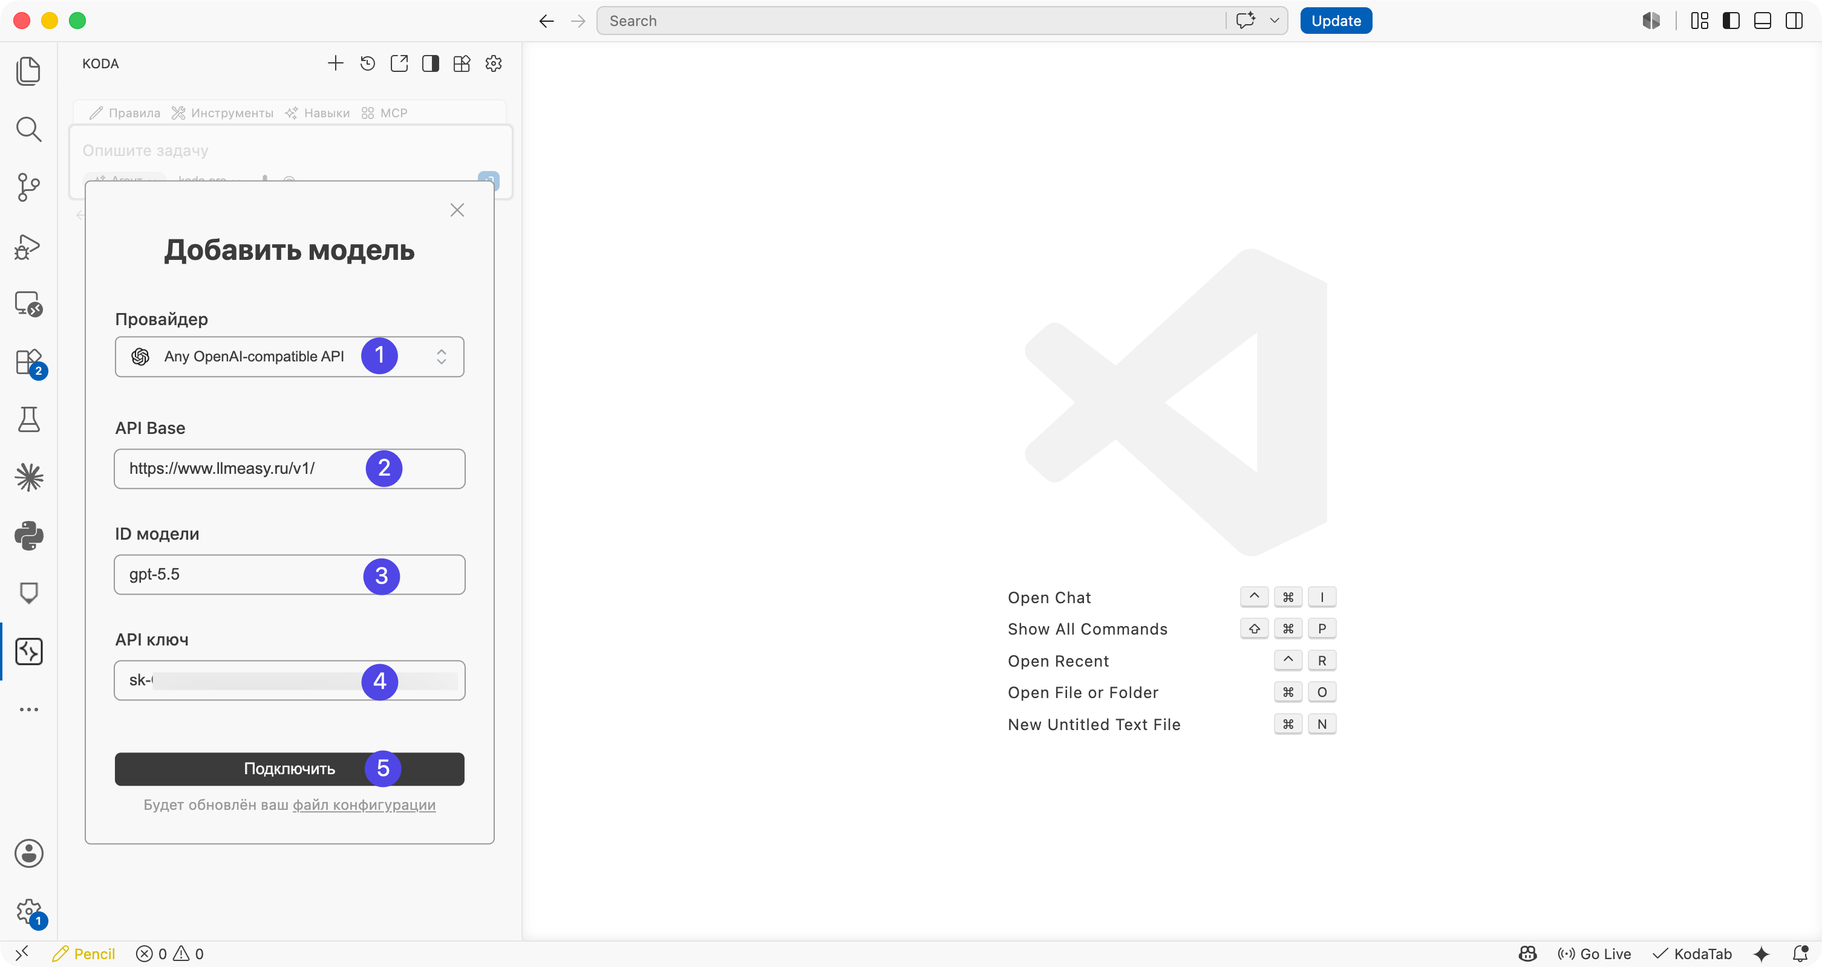Open the Search view in activity bar
The image size is (1822, 967).
(x=28, y=129)
